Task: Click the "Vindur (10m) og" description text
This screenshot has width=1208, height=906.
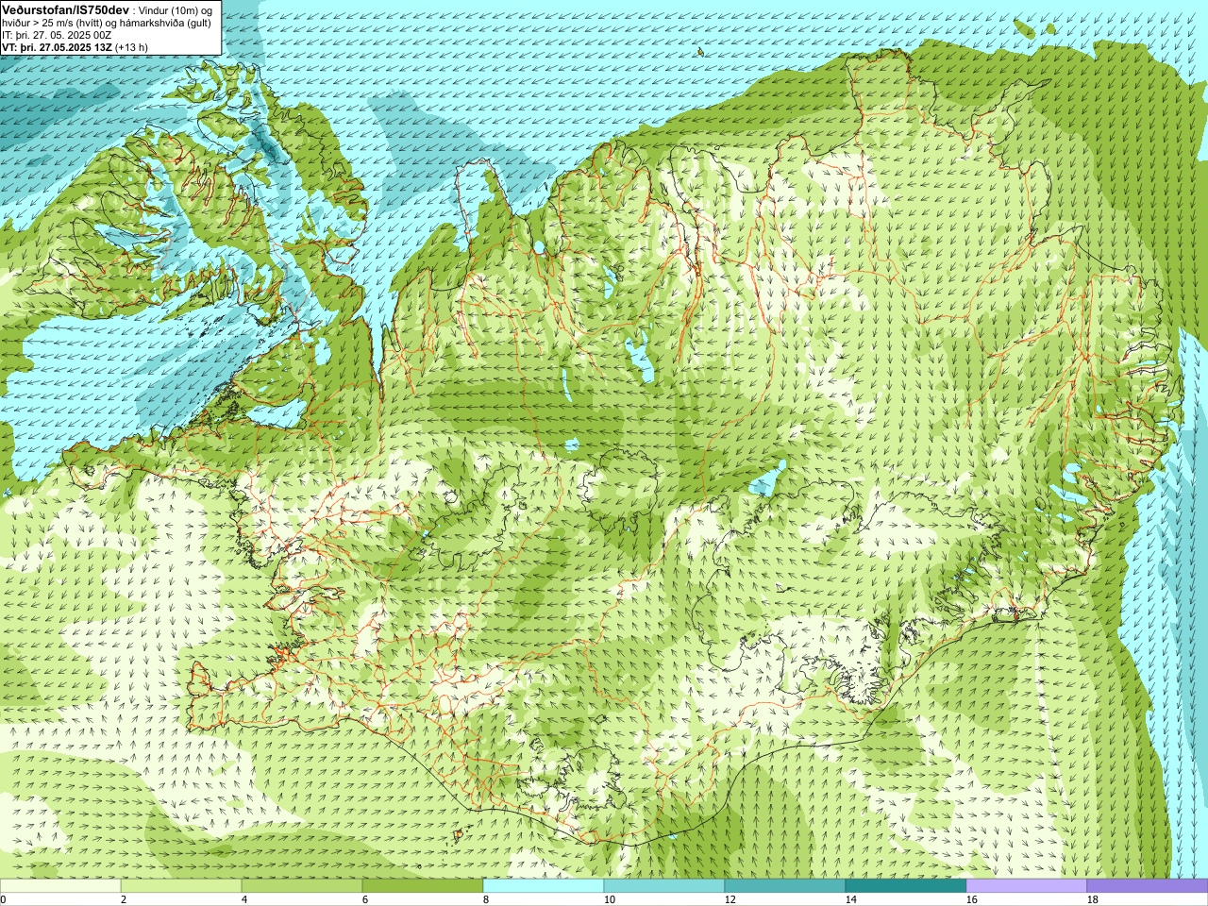Action: point(177,9)
